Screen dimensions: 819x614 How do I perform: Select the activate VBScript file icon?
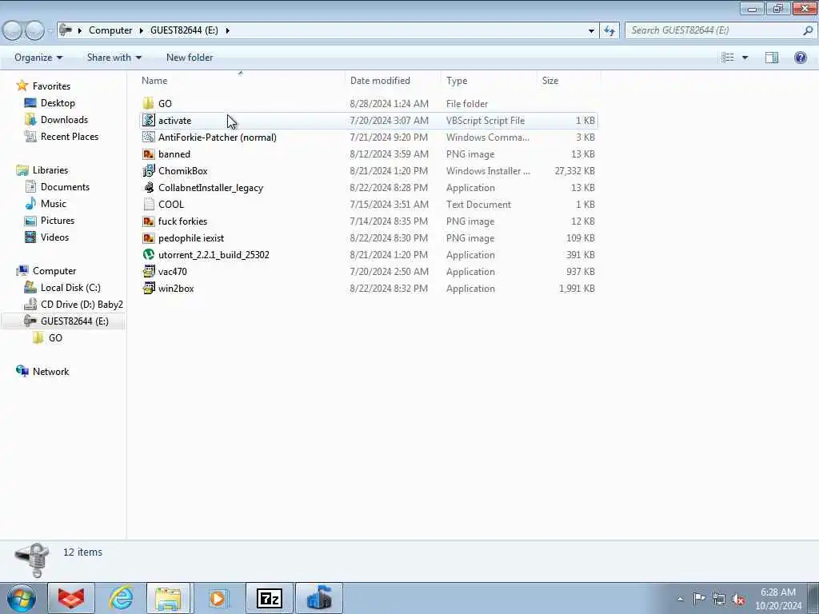148,120
